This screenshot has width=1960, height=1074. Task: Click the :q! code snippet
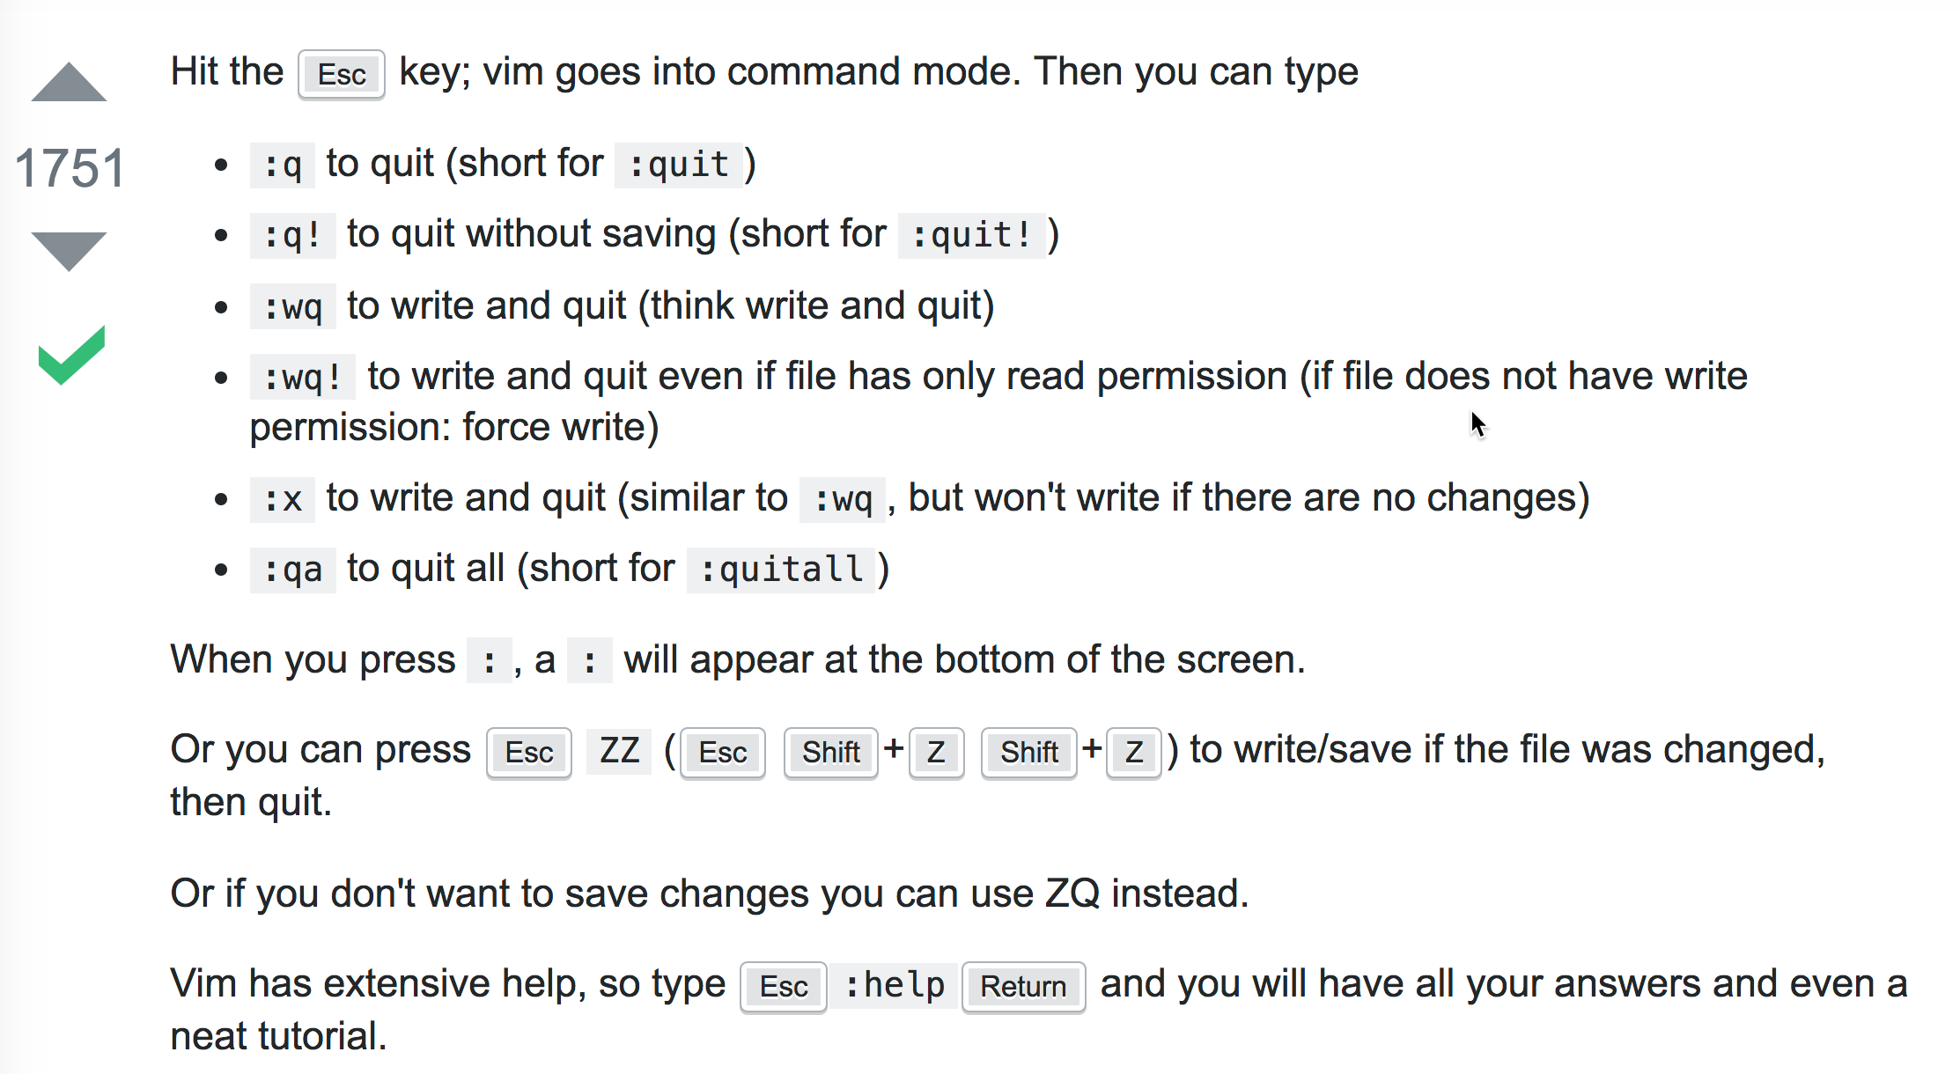click(x=293, y=234)
